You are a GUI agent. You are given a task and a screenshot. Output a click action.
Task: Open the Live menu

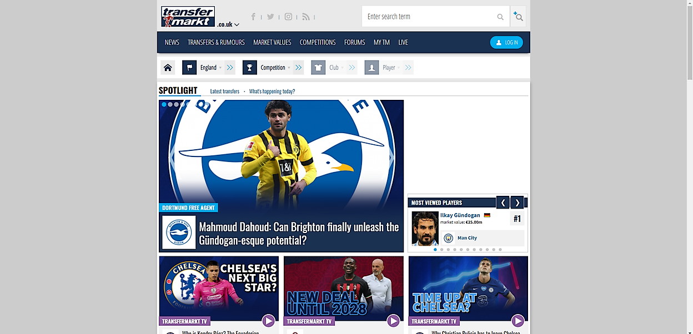[403, 42]
